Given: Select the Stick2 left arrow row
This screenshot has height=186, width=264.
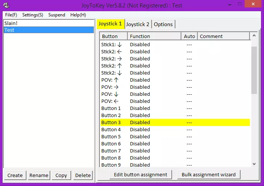Looking at the screenshot, I should pos(175,51).
